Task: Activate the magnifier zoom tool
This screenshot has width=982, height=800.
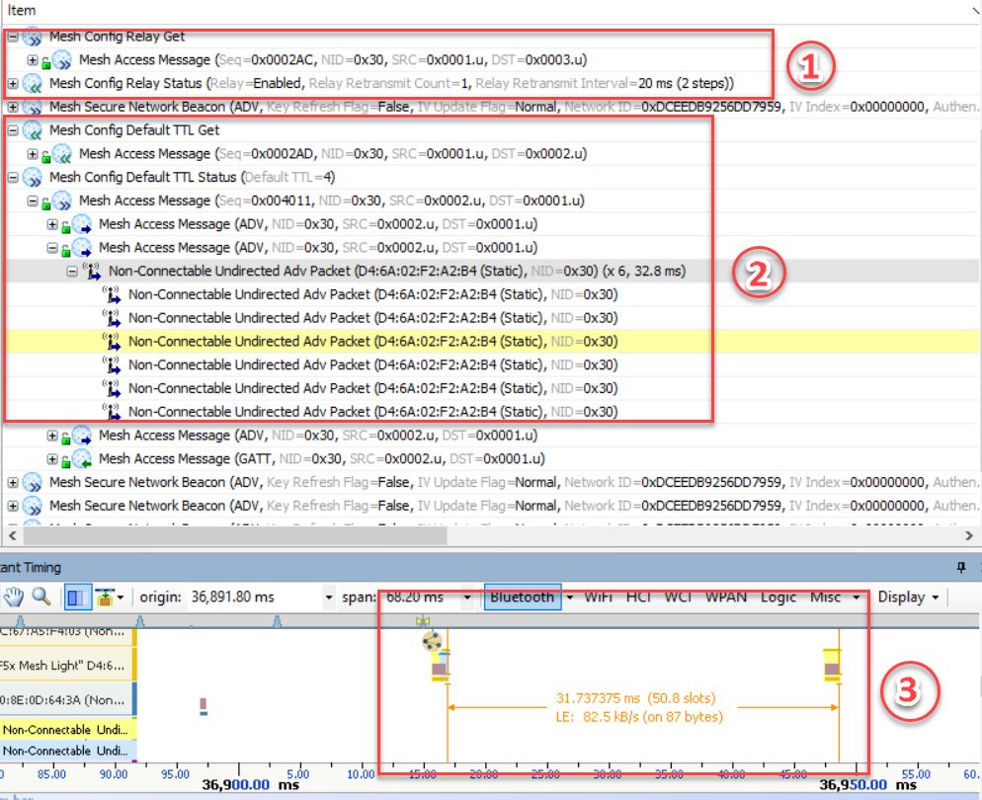Action: pos(41,597)
